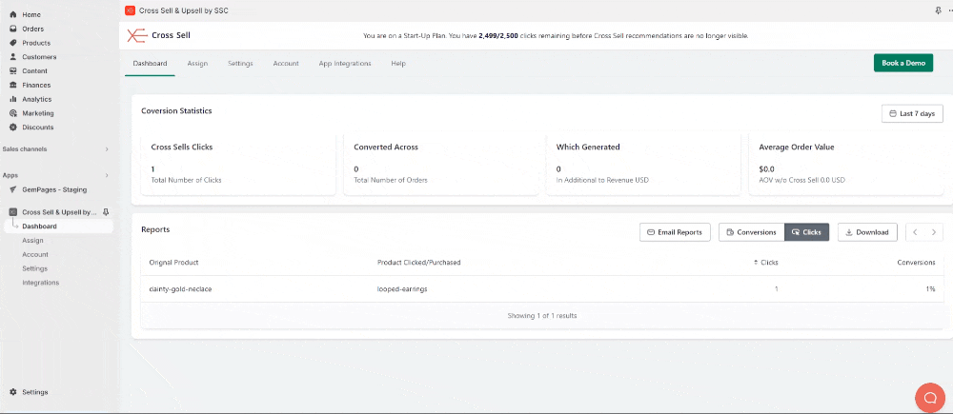Open the chat support bubble

coord(928,396)
